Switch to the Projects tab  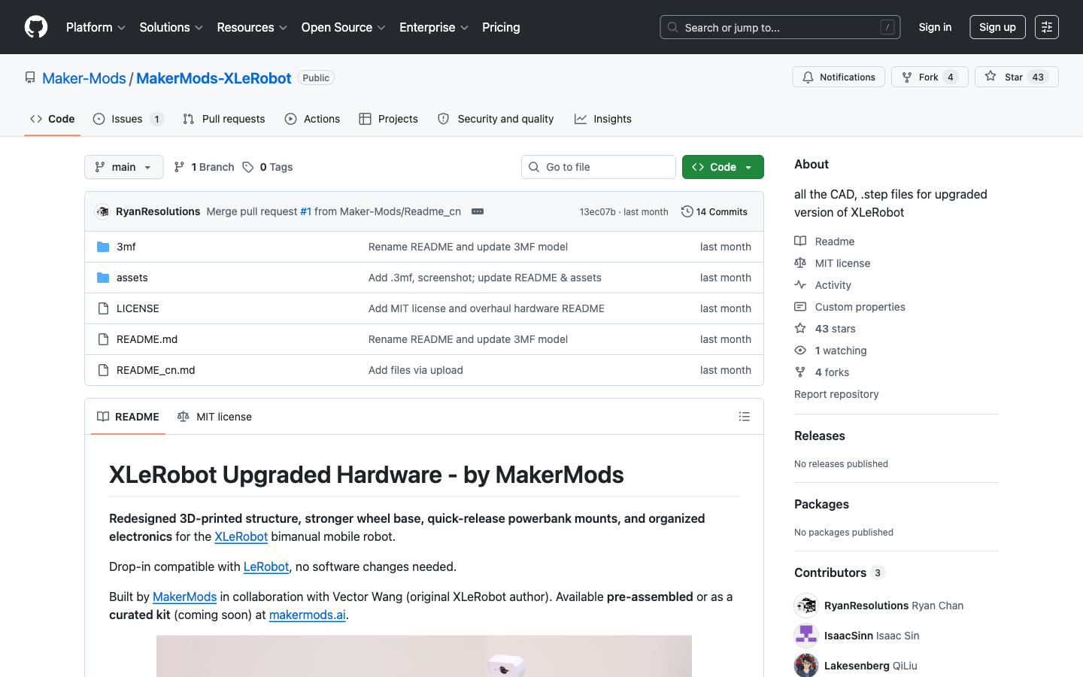pyautogui.click(x=389, y=119)
